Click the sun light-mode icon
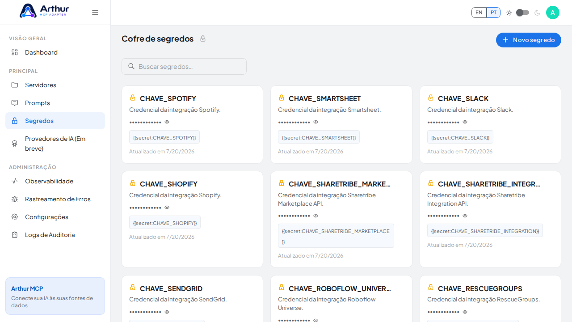572x322 pixels. point(509,13)
